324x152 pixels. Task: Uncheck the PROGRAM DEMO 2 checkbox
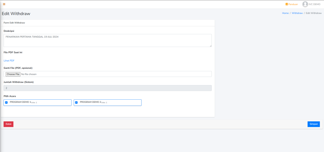tap(76, 102)
